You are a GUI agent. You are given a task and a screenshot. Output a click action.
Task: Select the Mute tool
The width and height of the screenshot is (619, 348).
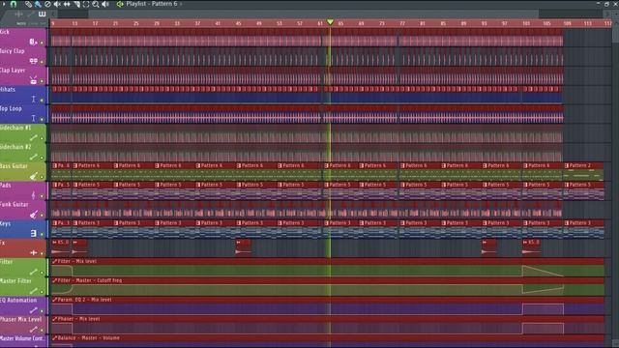coord(57,4)
